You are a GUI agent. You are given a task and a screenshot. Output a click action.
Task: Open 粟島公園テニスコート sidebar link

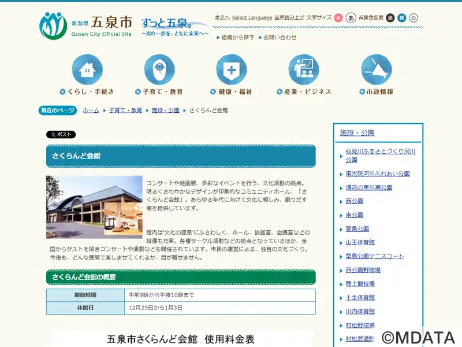click(x=374, y=256)
